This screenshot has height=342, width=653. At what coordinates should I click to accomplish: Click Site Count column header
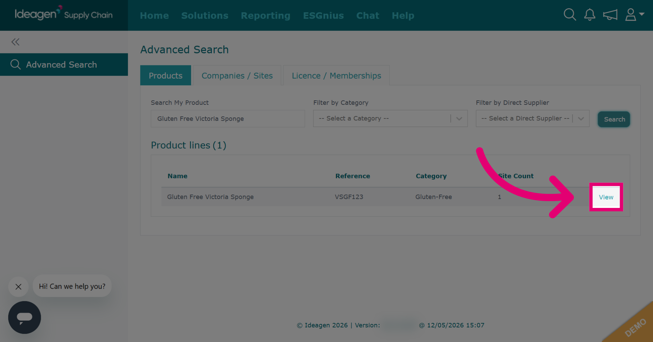516,176
